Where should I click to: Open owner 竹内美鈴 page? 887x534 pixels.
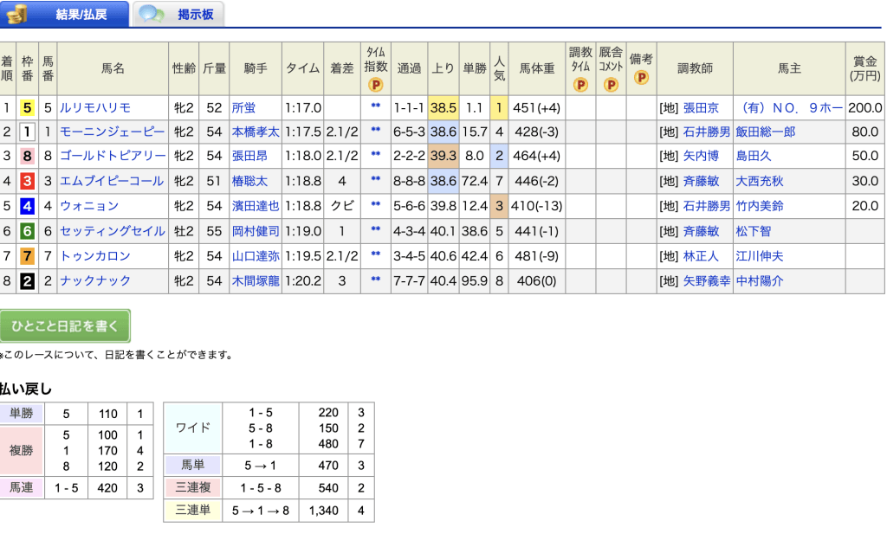pos(760,206)
